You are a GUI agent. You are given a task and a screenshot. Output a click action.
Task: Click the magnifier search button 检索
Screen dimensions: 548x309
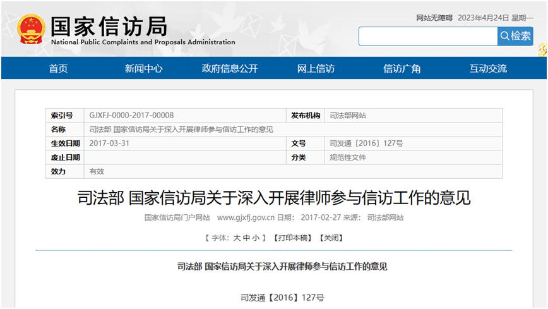[x=515, y=36]
